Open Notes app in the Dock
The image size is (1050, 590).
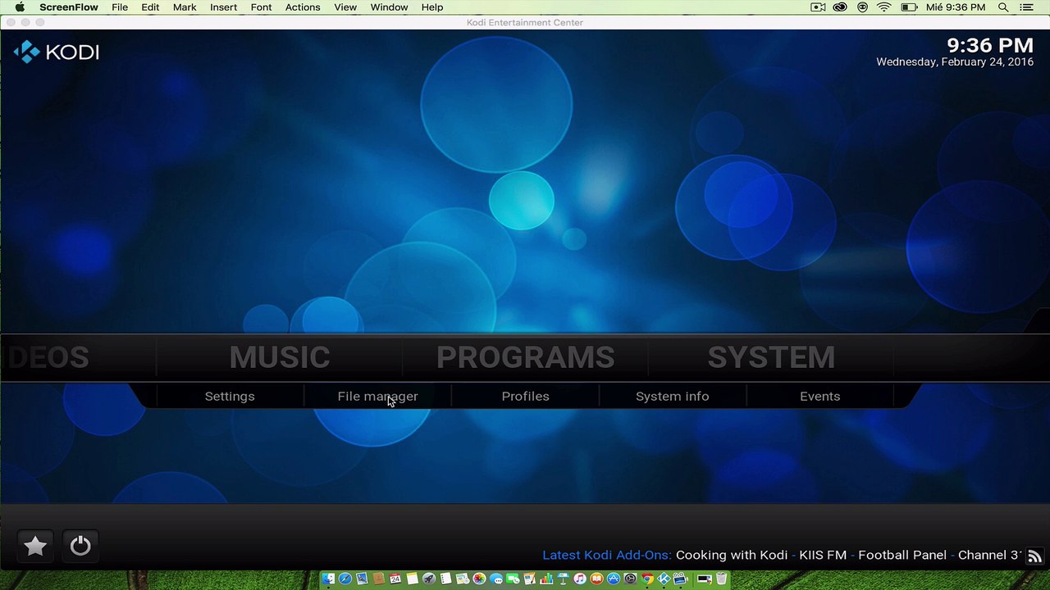[x=412, y=579]
